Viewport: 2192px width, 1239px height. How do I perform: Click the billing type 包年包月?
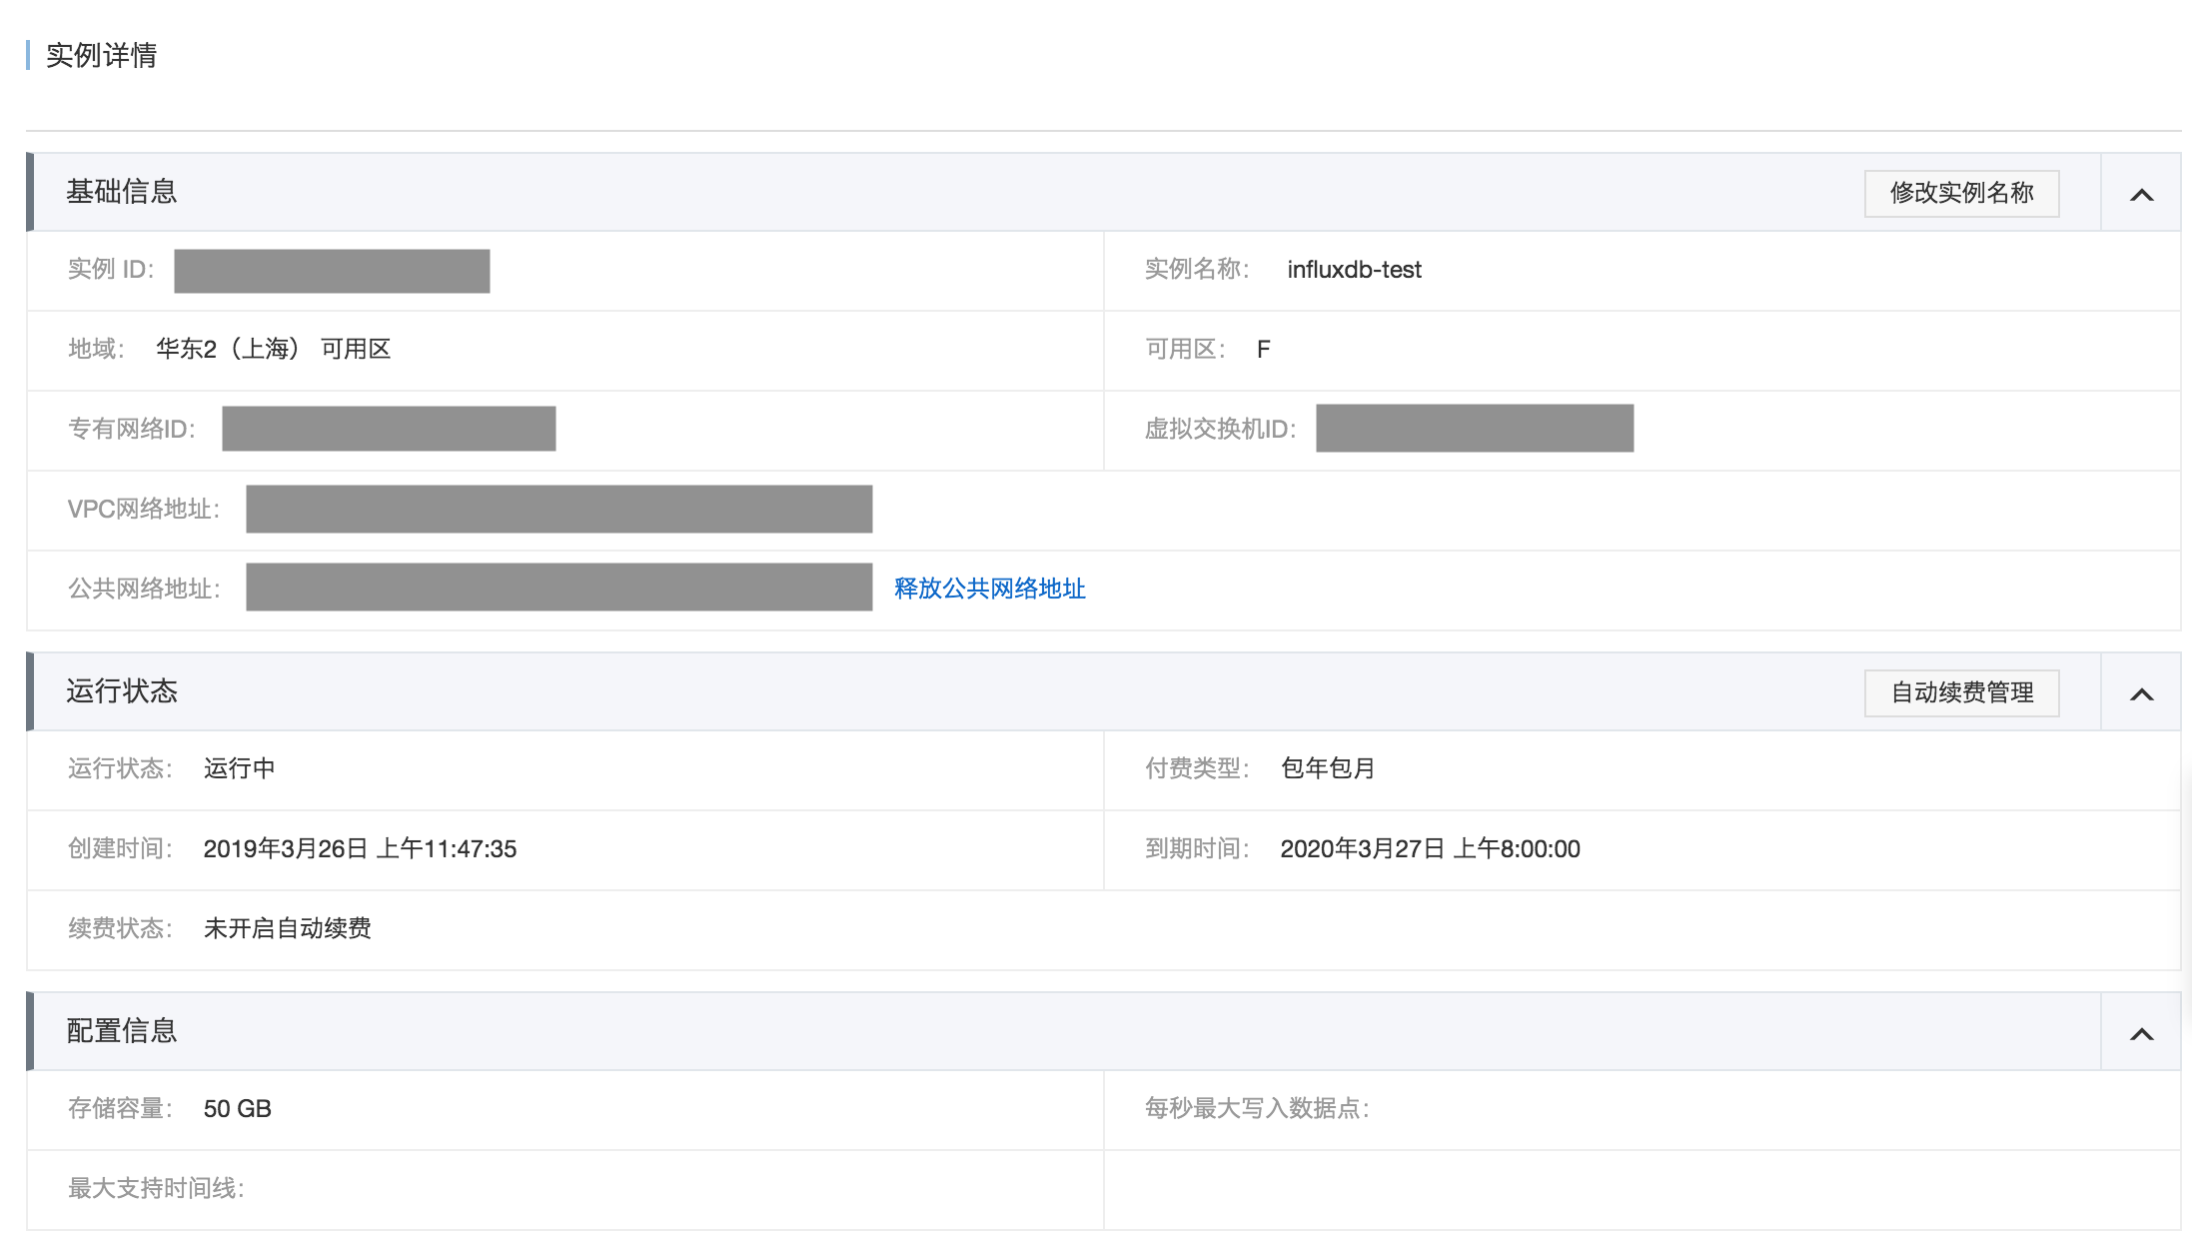[x=1328, y=768]
